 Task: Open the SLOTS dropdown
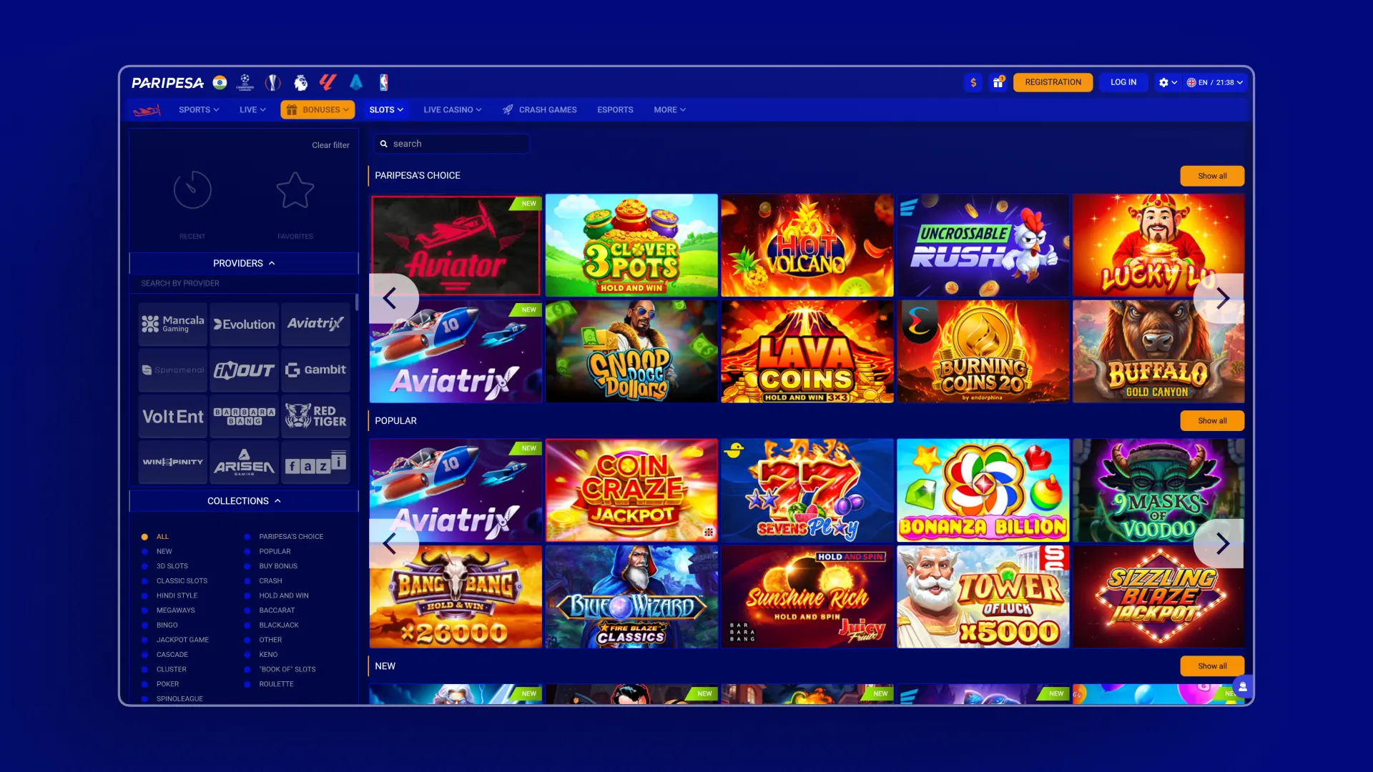(x=386, y=110)
